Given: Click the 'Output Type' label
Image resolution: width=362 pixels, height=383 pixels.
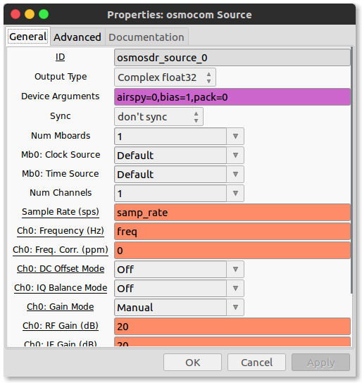Looking at the screenshot, I should [x=61, y=77].
